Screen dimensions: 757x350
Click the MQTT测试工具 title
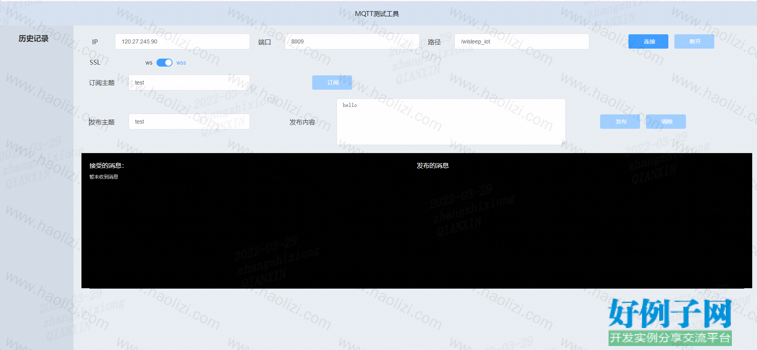pyautogui.click(x=377, y=14)
